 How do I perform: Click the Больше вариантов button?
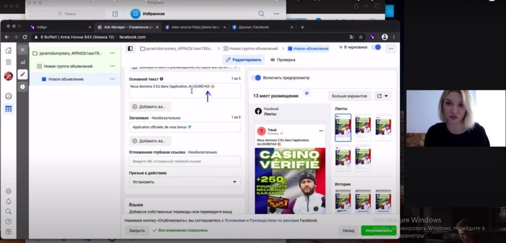coord(349,96)
